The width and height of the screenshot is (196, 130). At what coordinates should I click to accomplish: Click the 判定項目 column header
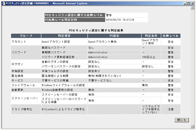click(64, 36)
